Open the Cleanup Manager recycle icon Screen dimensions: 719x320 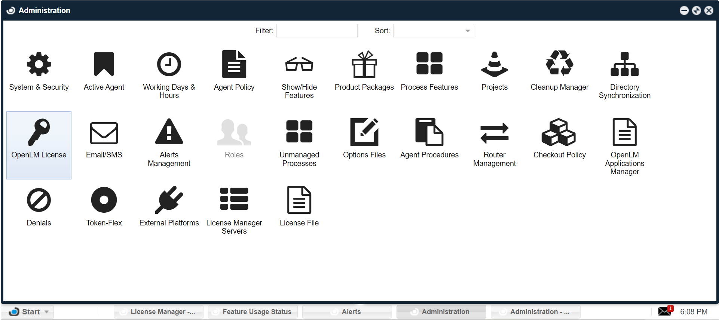click(559, 64)
